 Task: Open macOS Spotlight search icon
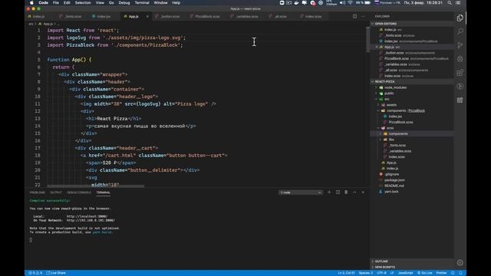(450, 3)
